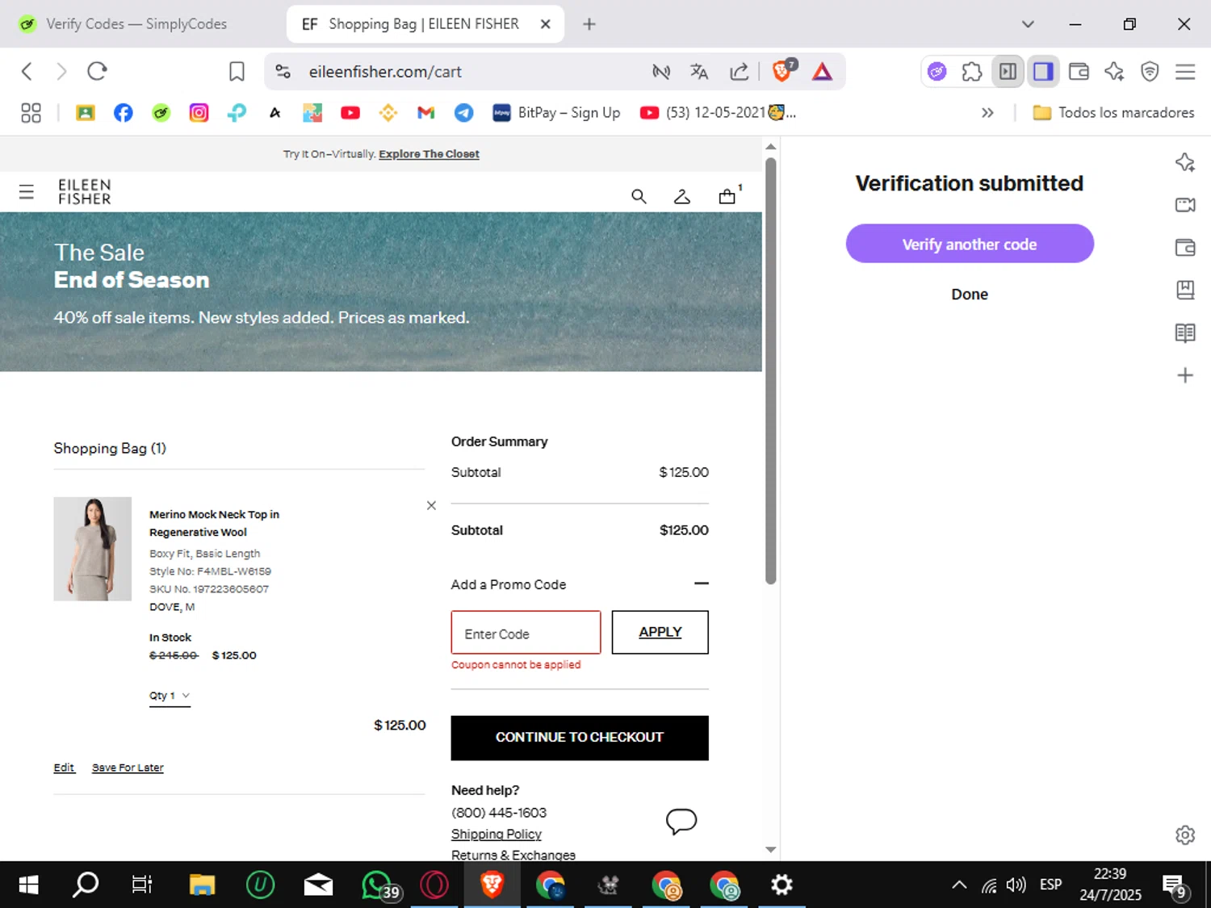The image size is (1211, 908).
Task: Add a sidebar item with plus icon
Action: point(1185,375)
